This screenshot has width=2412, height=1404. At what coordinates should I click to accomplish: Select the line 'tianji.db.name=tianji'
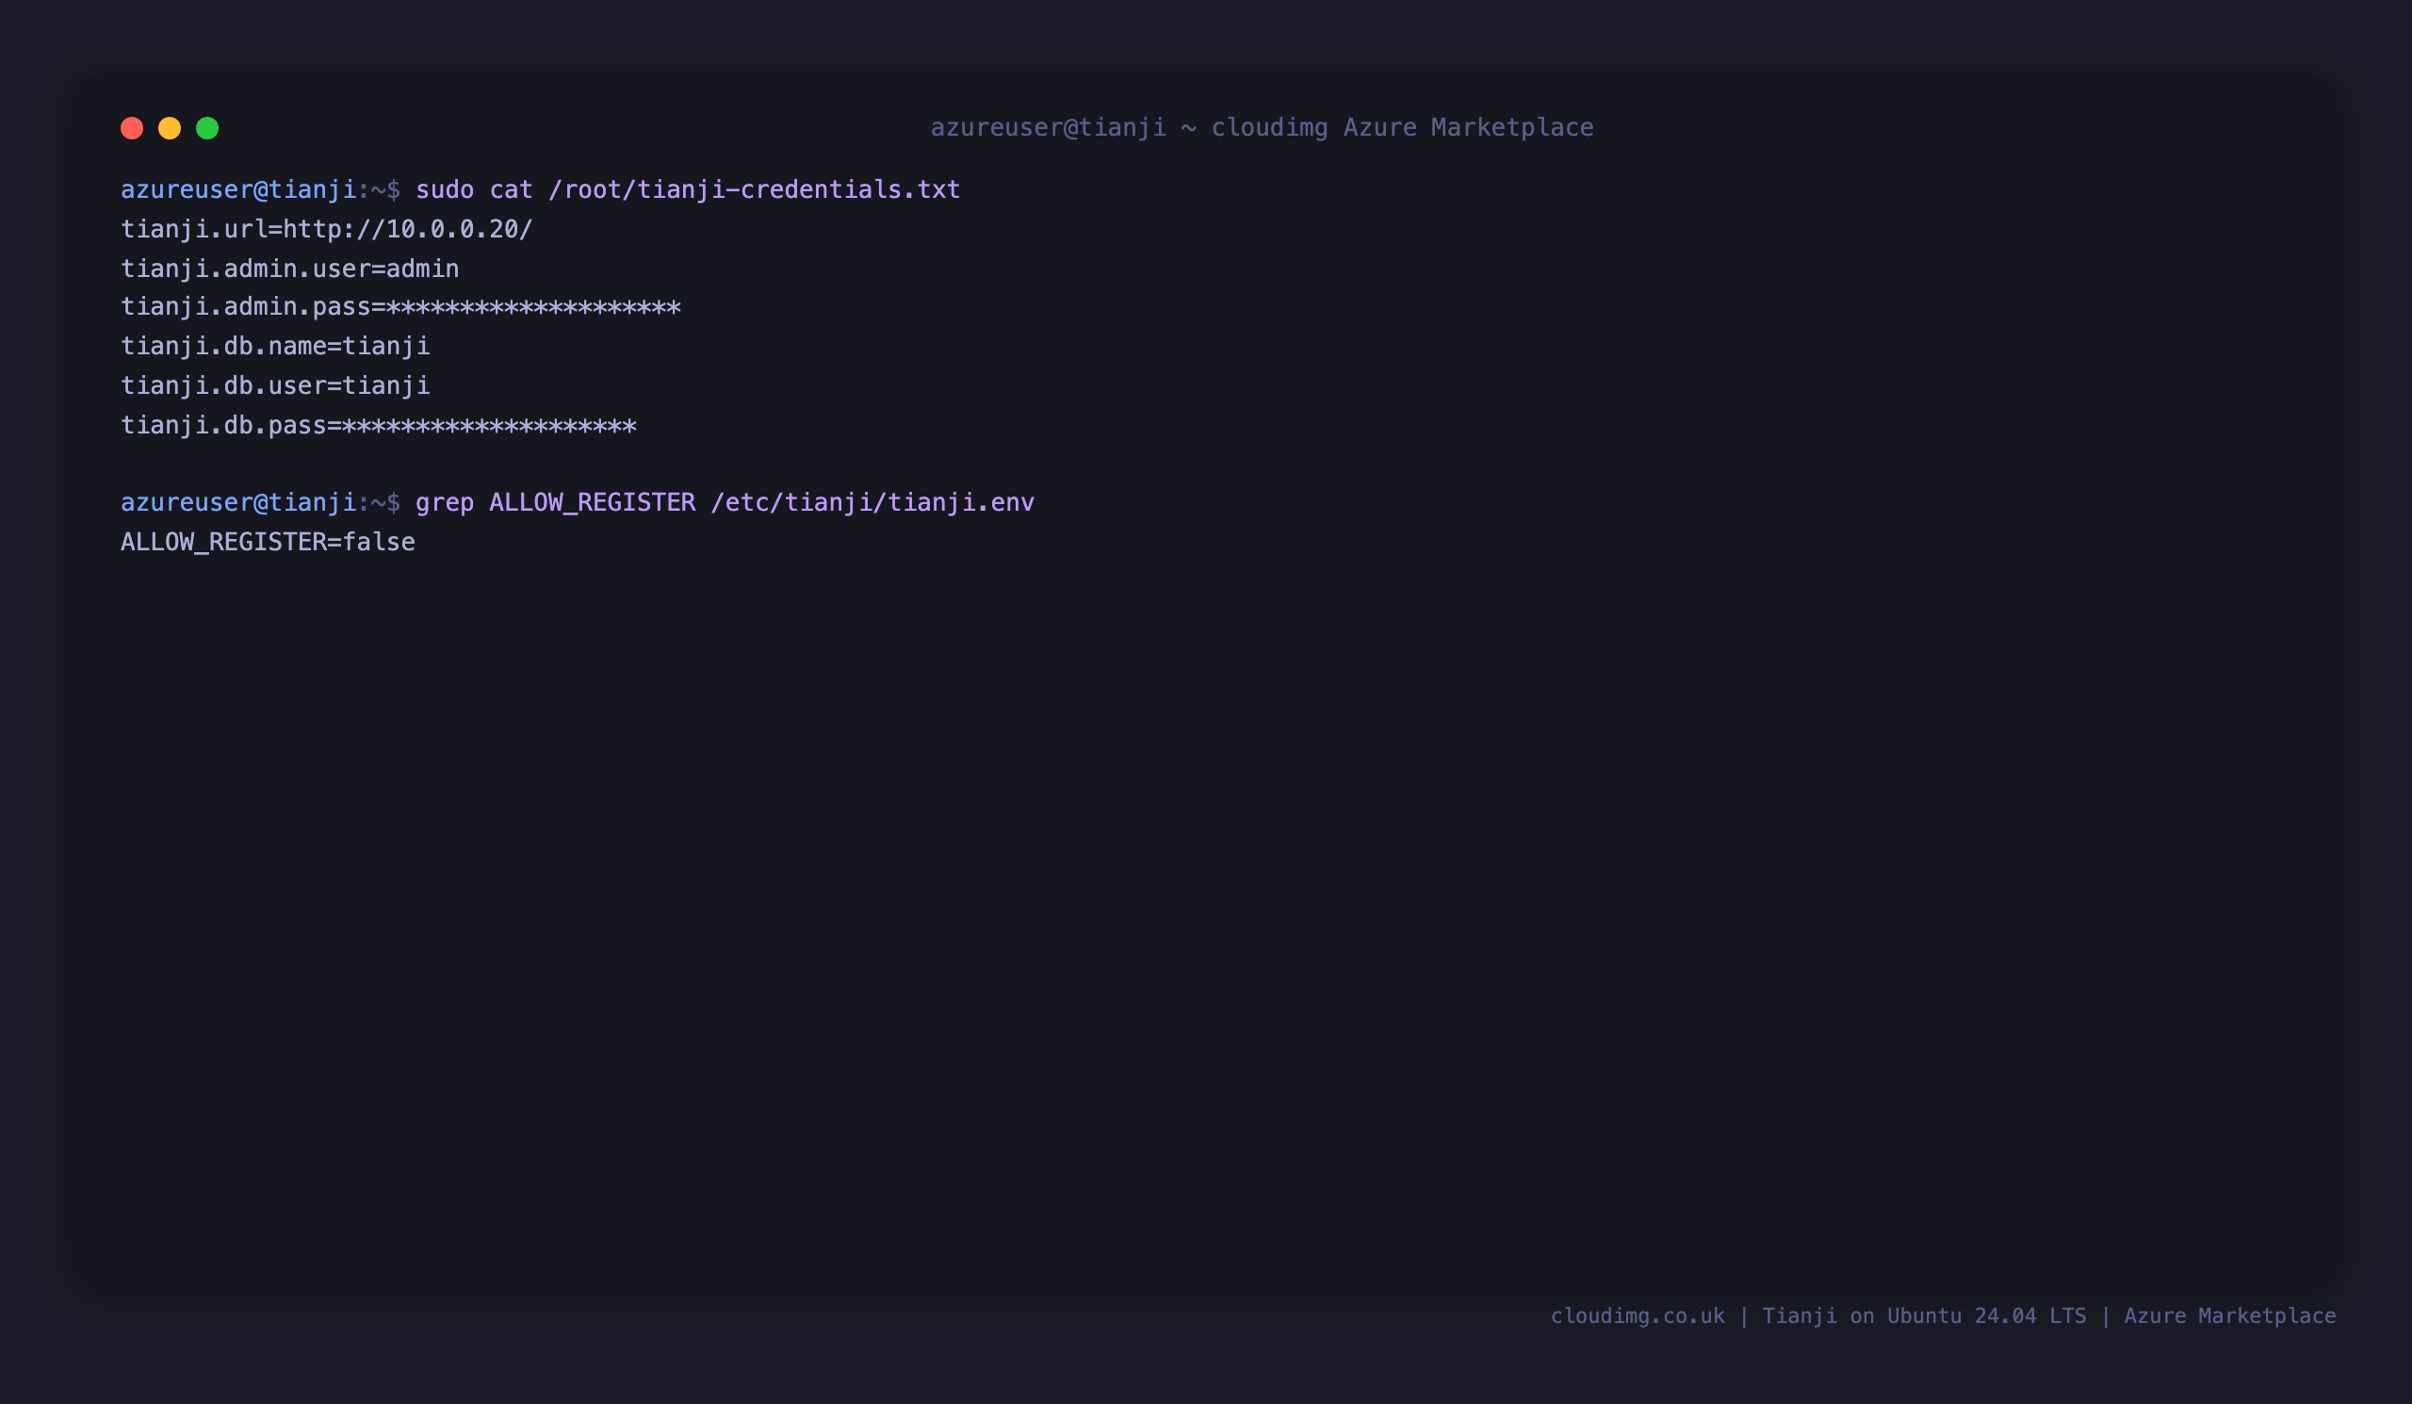[276, 347]
